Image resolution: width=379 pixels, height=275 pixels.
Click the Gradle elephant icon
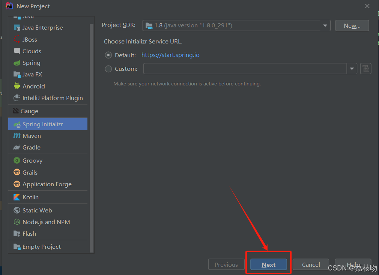tap(17, 147)
